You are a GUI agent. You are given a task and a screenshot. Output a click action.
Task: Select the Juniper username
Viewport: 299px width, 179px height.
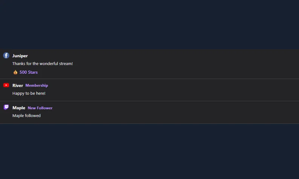20,56
